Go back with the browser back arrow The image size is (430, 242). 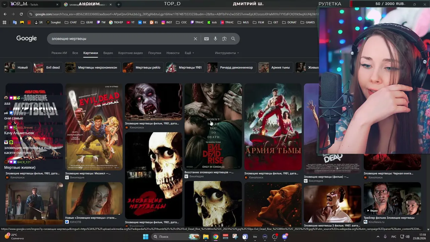coord(5,14)
